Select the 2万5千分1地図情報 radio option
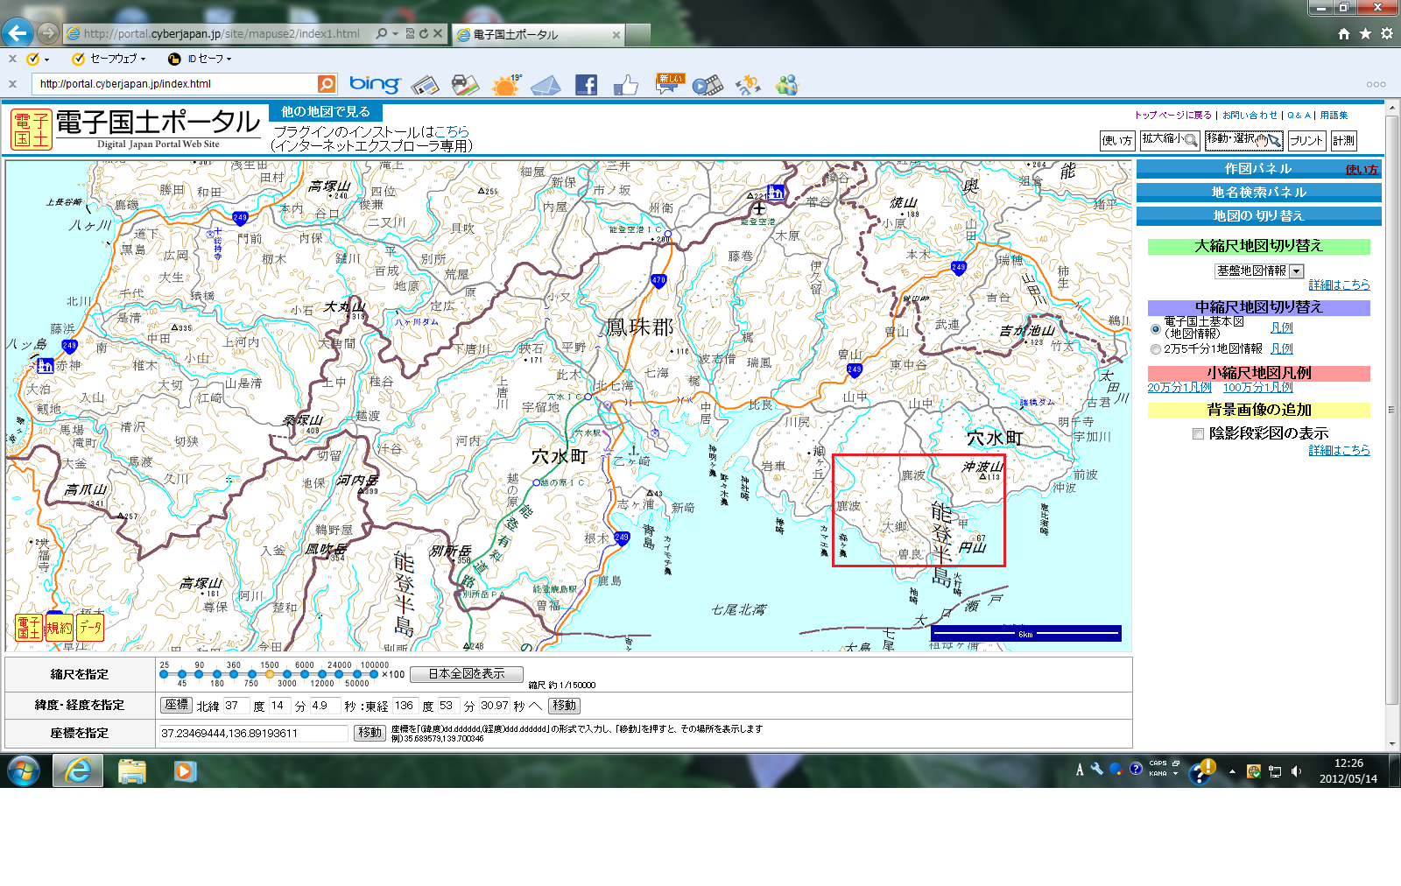 [1156, 349]
